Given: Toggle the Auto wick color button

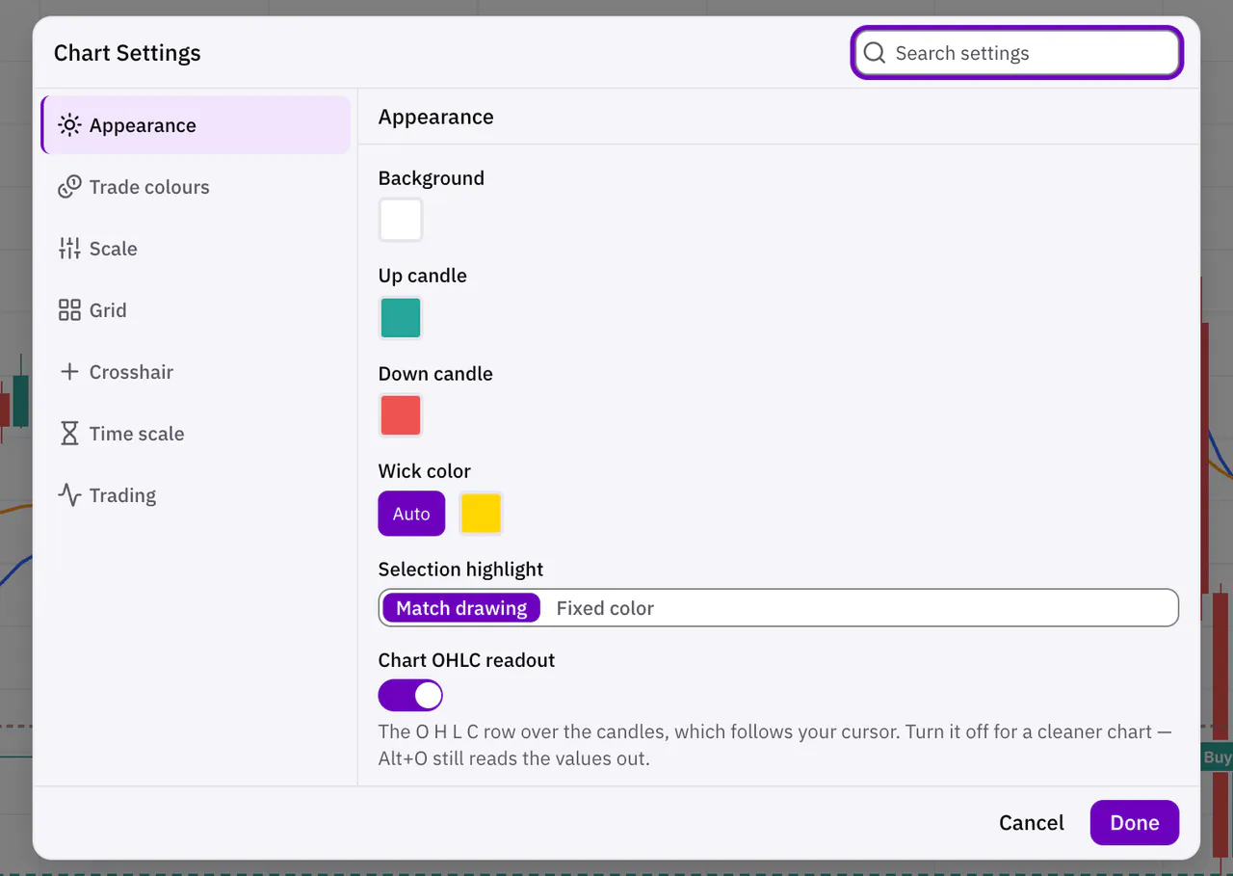Looking at the screenshot, I should [x=411, y=514].
